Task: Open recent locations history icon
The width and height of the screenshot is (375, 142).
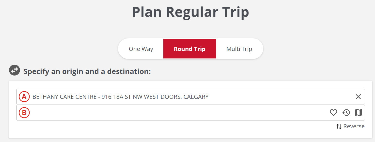Action: point(346,113)
